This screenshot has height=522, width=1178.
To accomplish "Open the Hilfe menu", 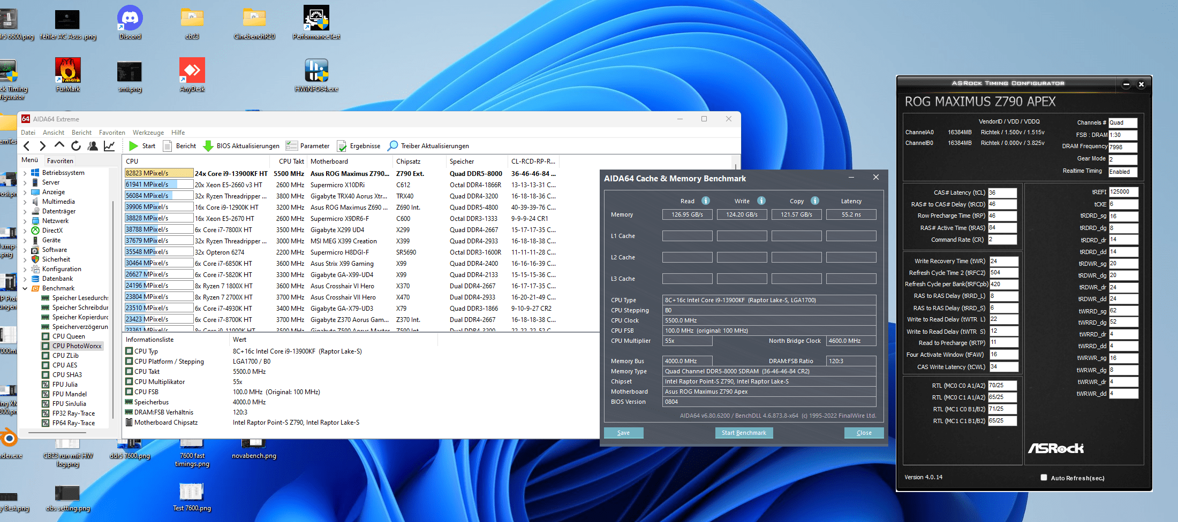I will pos(178,133).
